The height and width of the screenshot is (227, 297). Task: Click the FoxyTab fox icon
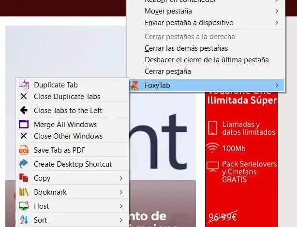pyautogui.click(x=134, y=85)
